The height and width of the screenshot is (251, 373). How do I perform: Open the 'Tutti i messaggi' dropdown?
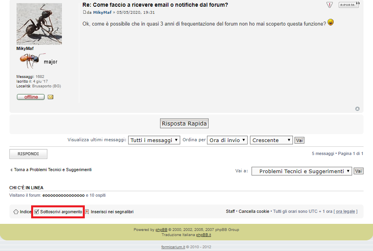pyautogui.click(x=154, y=140)
